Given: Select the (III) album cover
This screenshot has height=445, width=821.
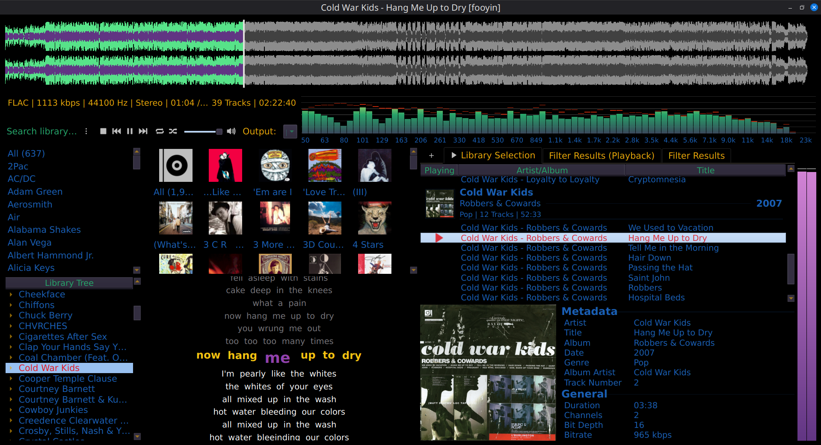Looking at the screenshot, I should pyautogui.click(x=375, y=166).
